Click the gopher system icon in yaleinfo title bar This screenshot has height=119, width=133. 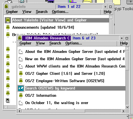tap(6, 7)
